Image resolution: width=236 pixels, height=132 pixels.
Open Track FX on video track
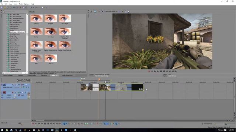19,85
